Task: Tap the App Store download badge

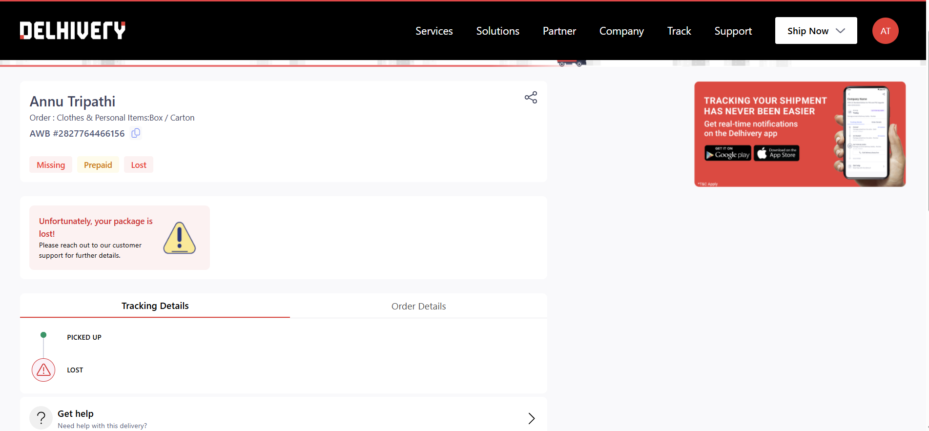Action: pyautogui.click(x=776, y=153)
